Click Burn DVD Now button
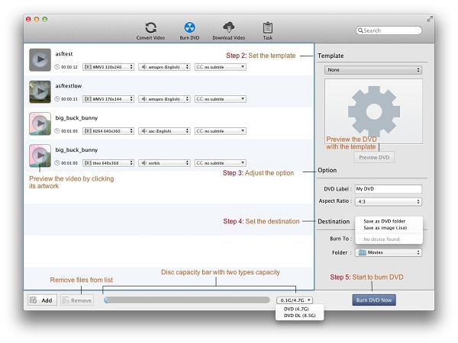Viewport: 458px width, 343px height. click(x=374, y=300)
